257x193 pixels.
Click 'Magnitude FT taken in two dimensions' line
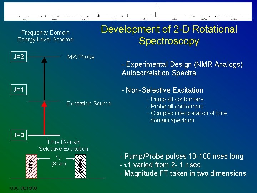pyautogui.click(x=183, y=173)
